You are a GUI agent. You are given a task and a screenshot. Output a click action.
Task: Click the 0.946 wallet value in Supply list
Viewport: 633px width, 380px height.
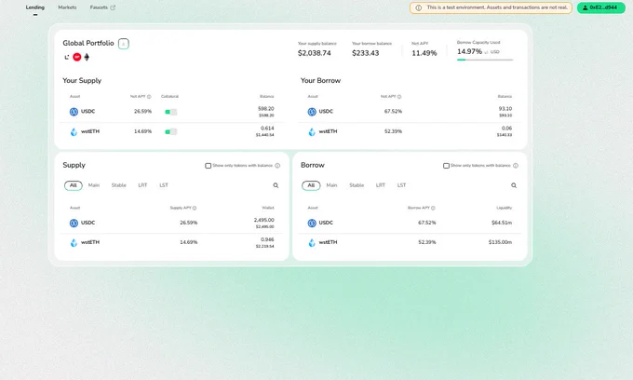tap(267, 239)
